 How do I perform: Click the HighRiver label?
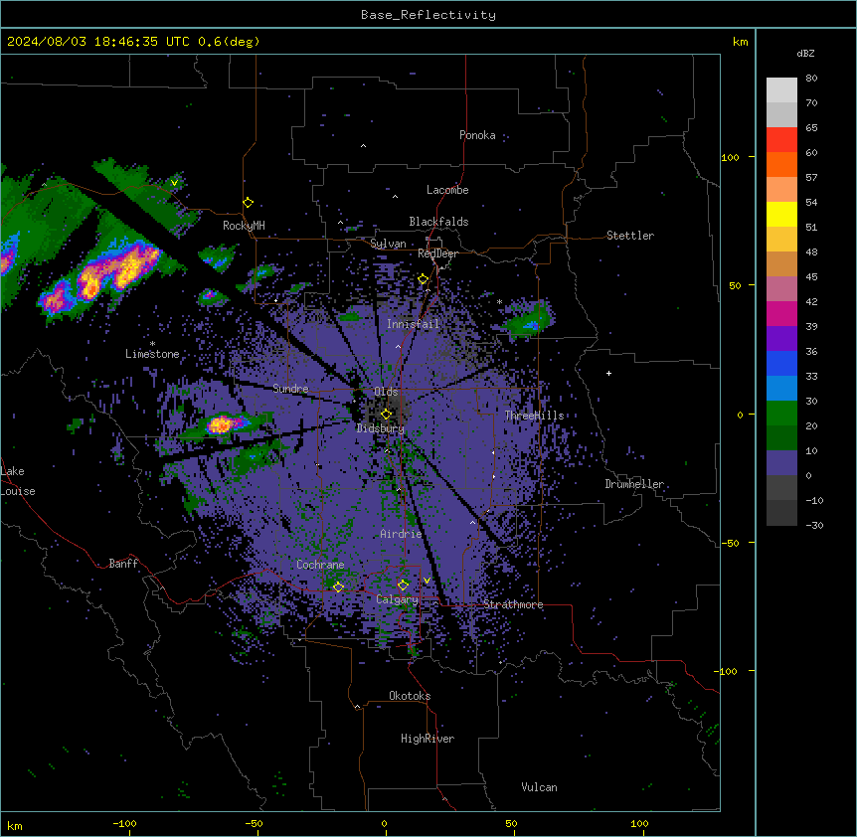[428, 739]
